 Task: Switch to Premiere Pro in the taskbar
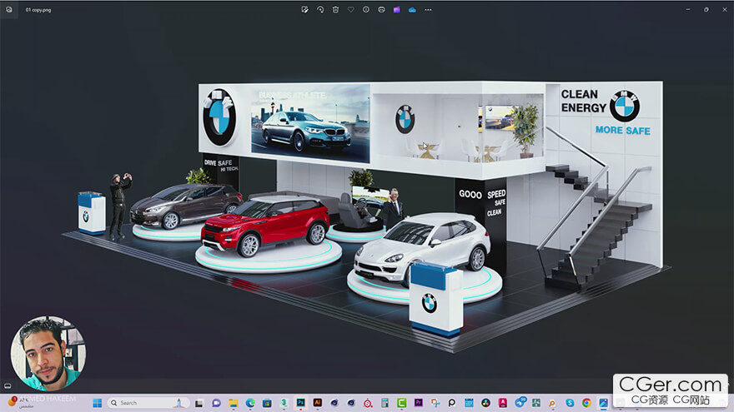pyautogui.click(x=419, y=403)
